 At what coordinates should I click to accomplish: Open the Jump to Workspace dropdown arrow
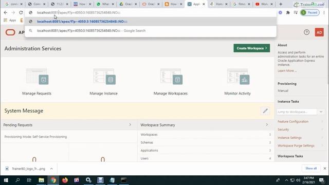click(x=321, y=112)
